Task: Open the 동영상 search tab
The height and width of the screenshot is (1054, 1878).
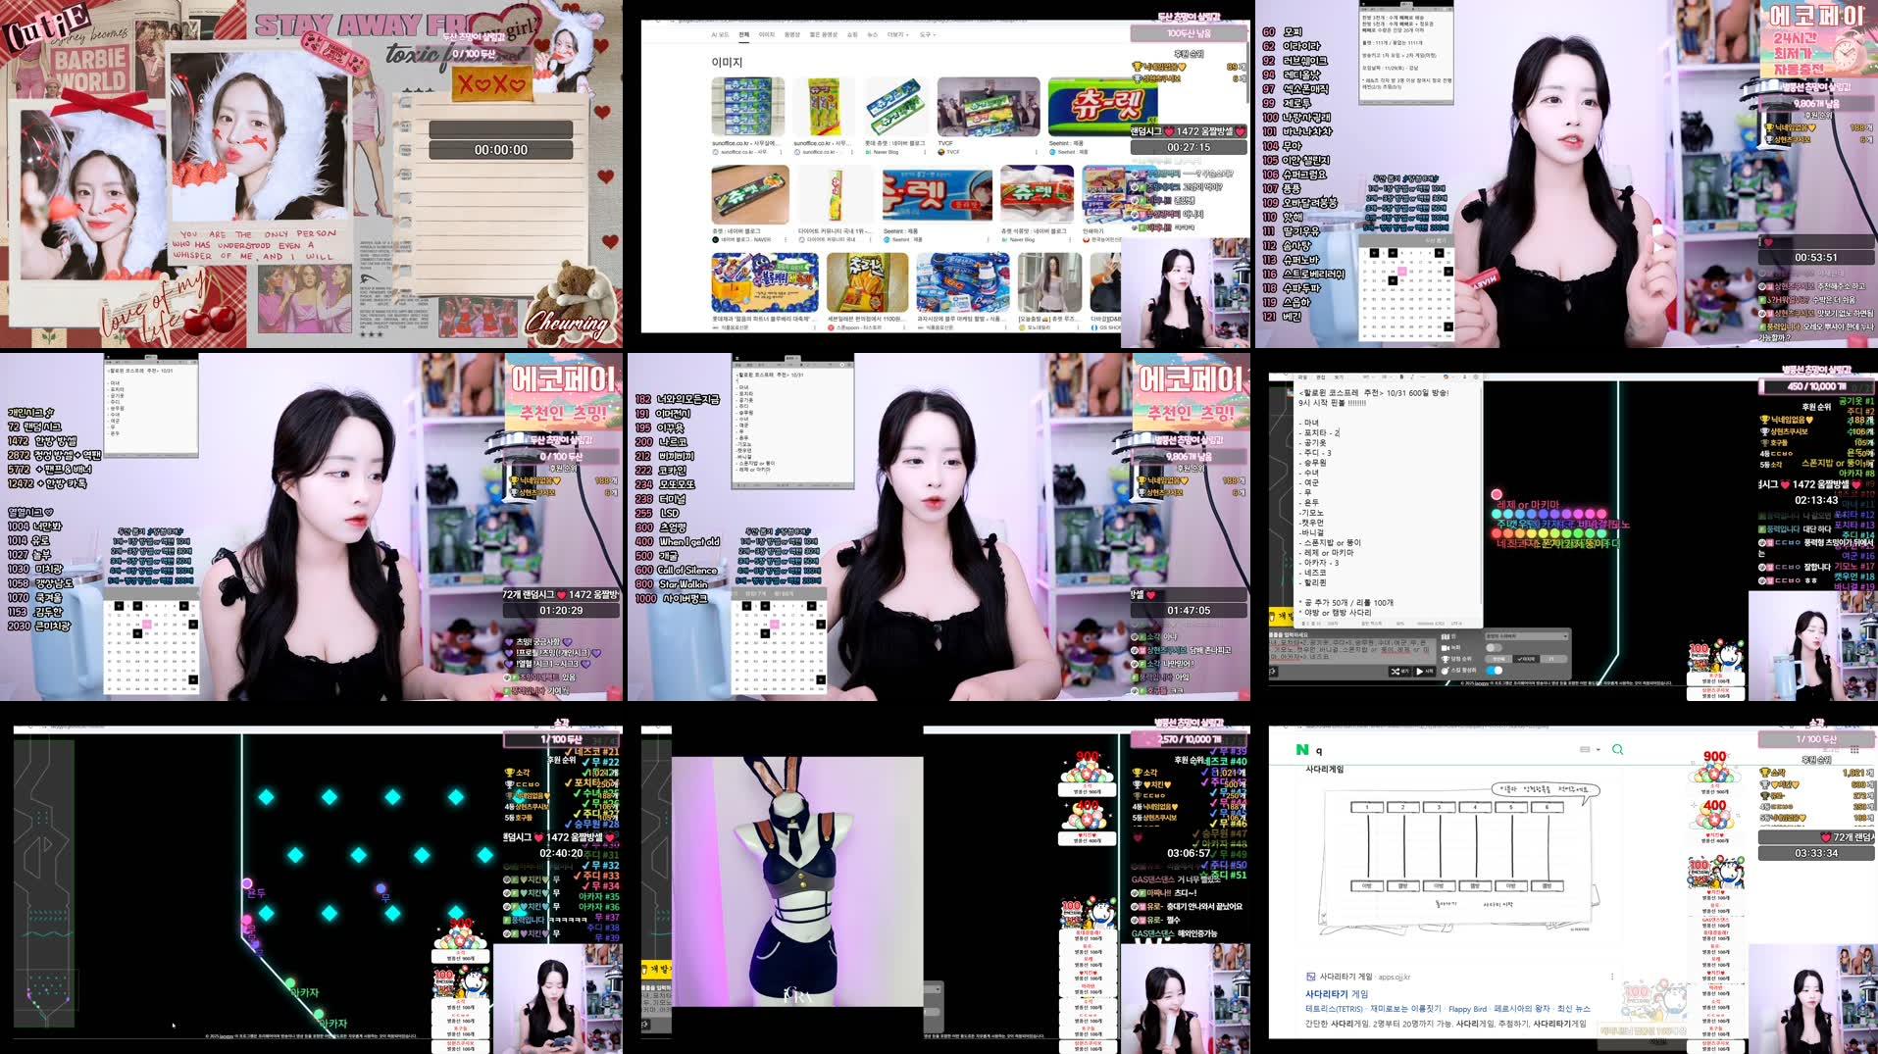Action: [x=791, y=34]
